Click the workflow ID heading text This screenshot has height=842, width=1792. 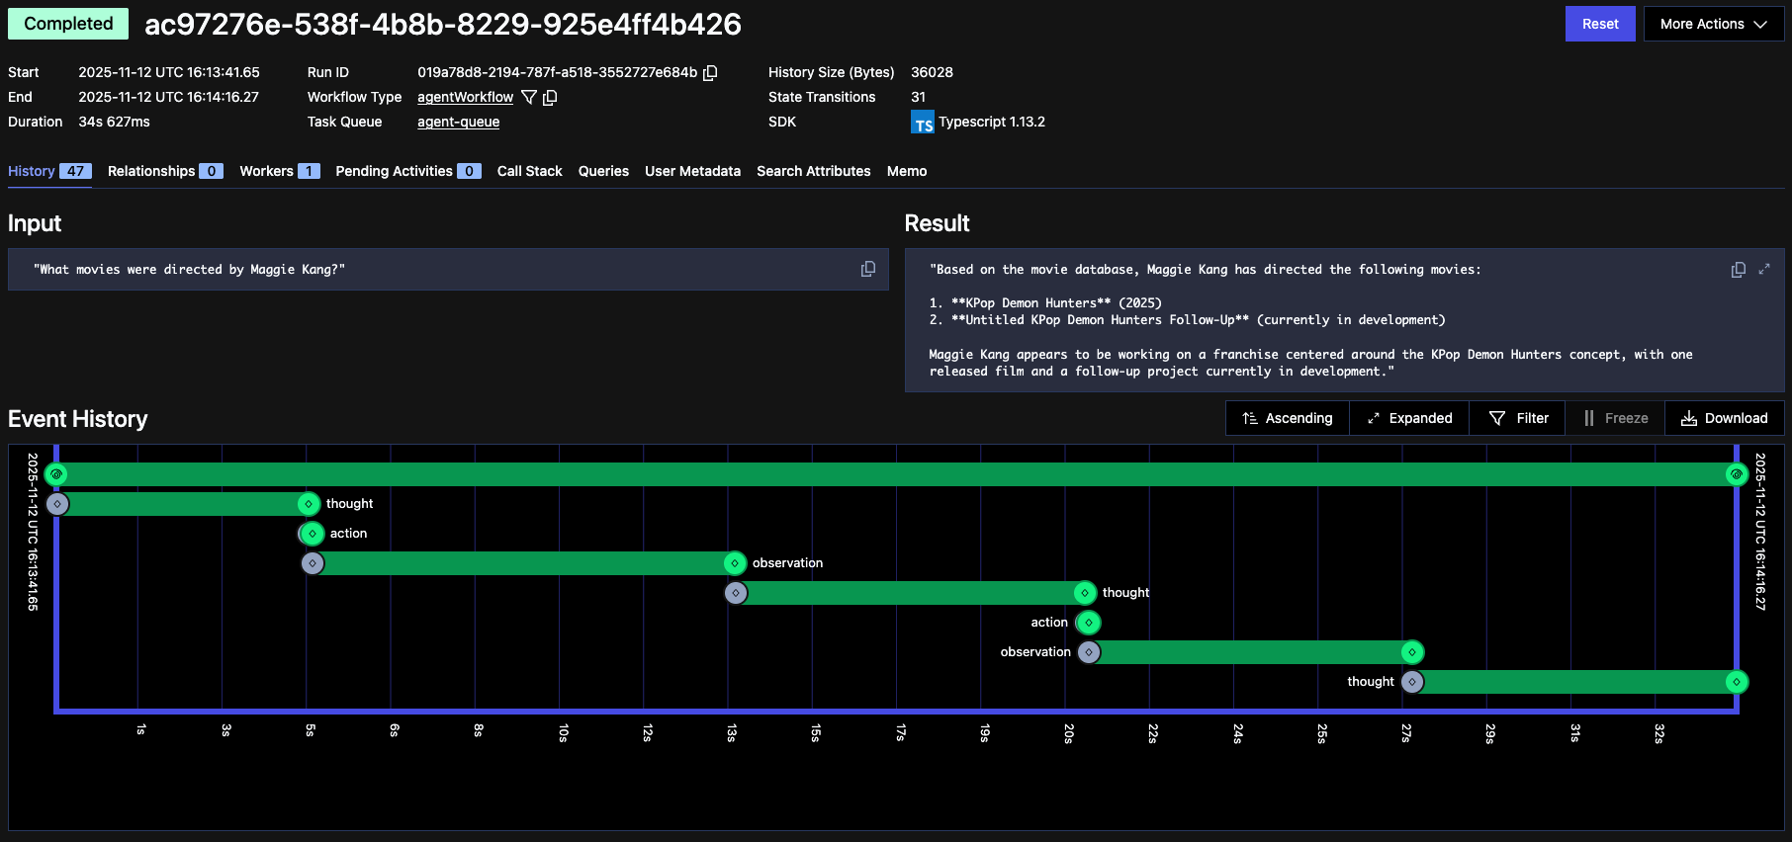click(443, 24)
